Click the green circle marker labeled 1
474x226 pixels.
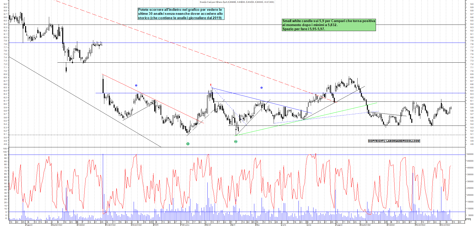[188, 144]
